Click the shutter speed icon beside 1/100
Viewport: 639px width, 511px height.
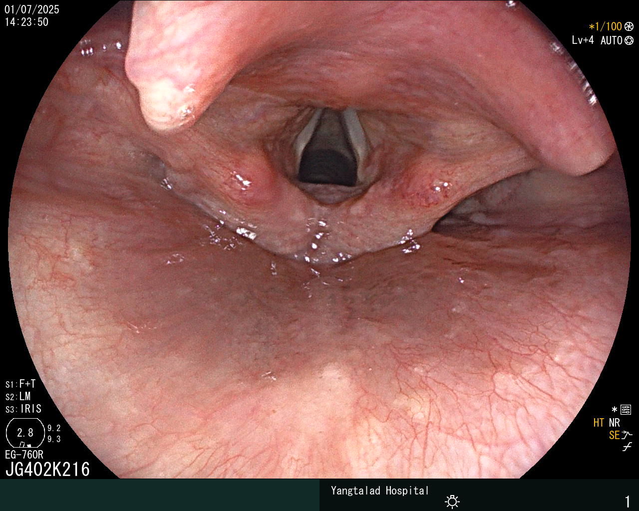point(629,26)
